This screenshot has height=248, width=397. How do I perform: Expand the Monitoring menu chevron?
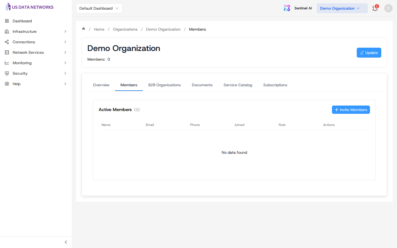tap(65, 63)
